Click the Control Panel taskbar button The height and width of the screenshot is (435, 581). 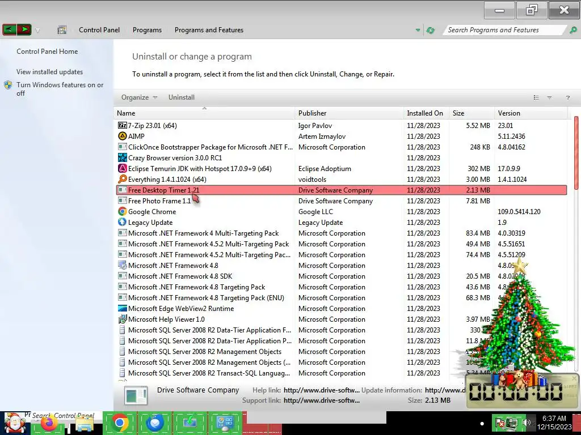coord(225,423)
